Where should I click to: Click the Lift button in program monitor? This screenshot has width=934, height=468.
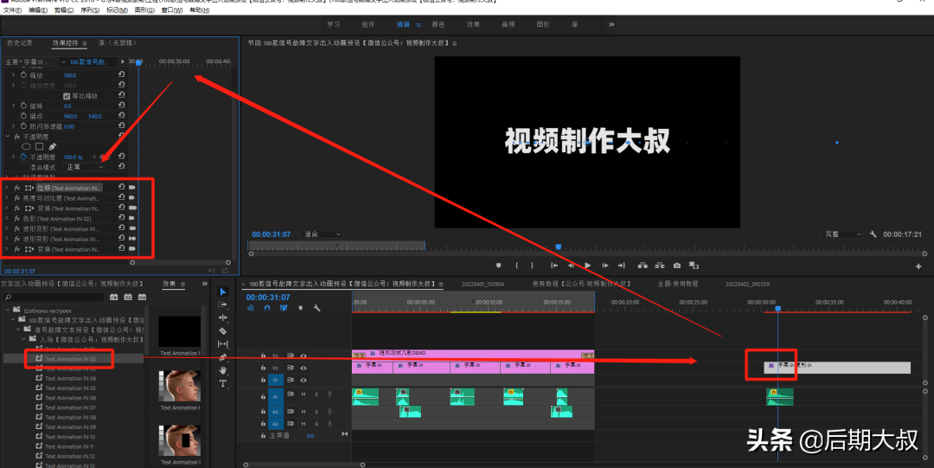click(642, 266)
